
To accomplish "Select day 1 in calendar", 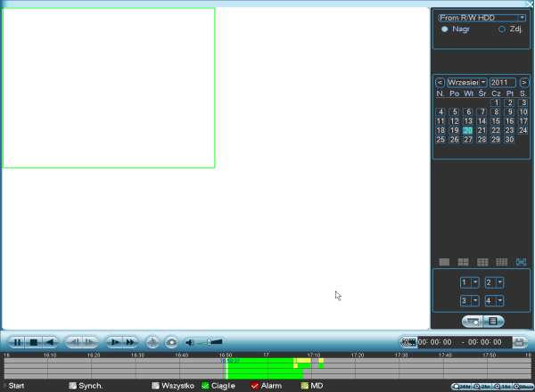I will click(x=496, y=102).
